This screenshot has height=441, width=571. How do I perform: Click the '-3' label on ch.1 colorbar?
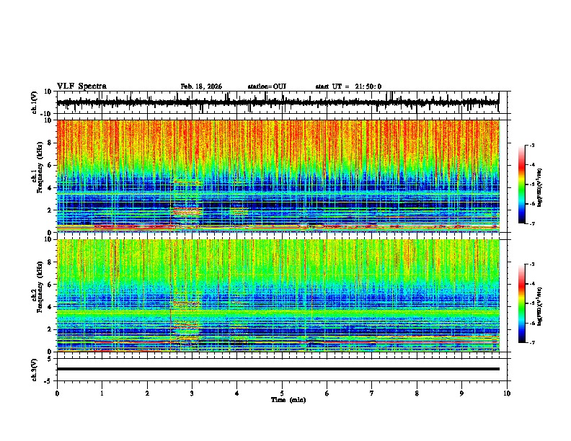pyautogui.click(x=532, y=146)
